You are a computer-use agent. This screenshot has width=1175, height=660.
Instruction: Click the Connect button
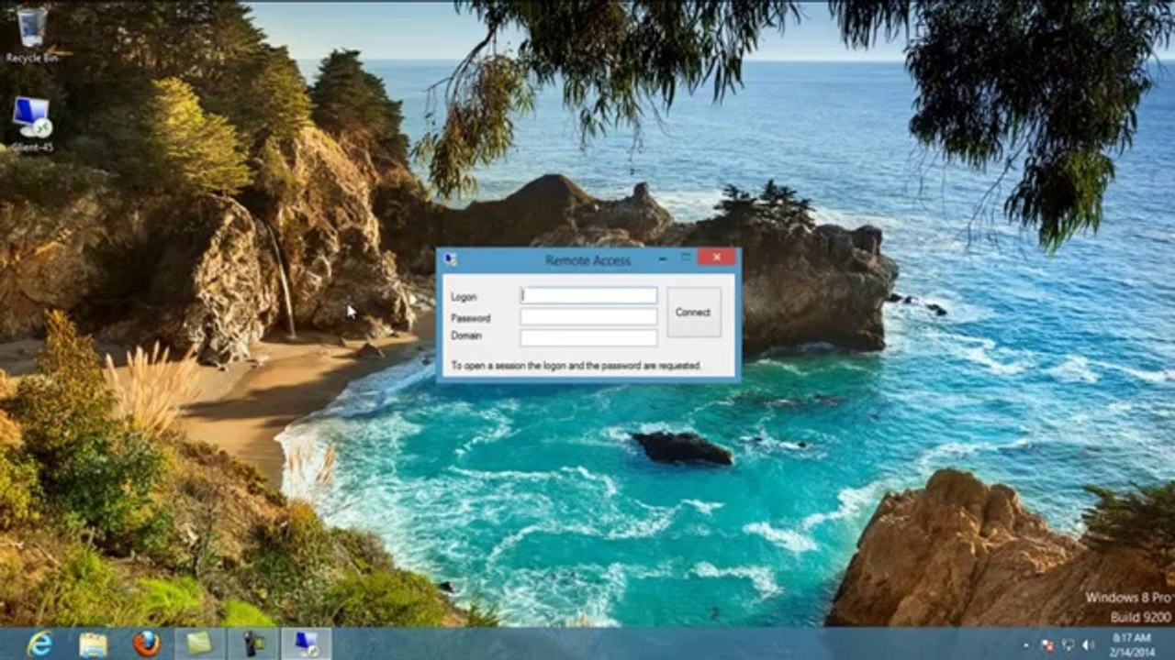tap(693, 313)
